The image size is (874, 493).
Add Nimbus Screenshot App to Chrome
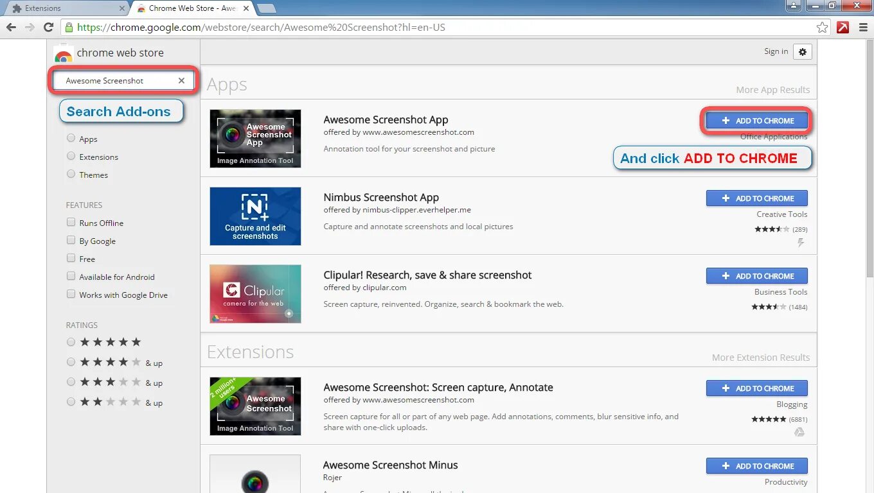pos(757,198)
